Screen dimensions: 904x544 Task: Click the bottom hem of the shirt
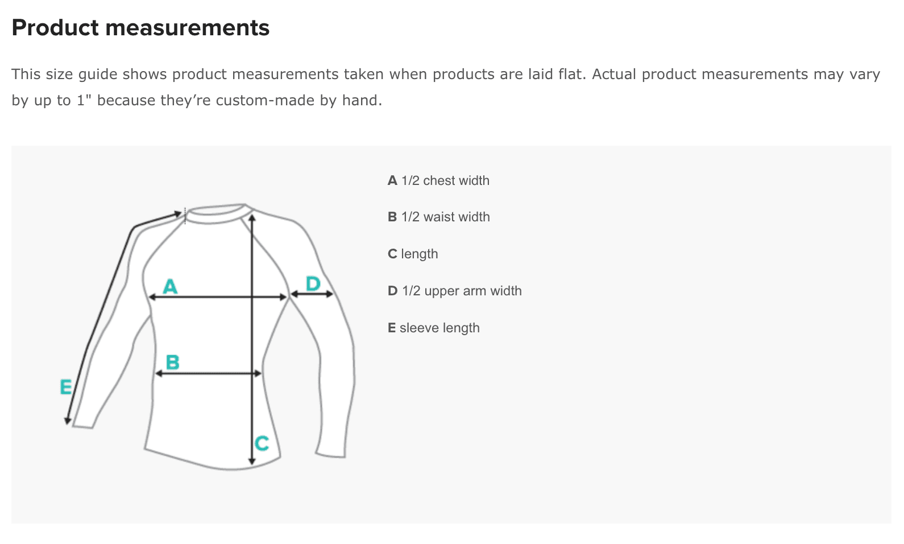212,459
